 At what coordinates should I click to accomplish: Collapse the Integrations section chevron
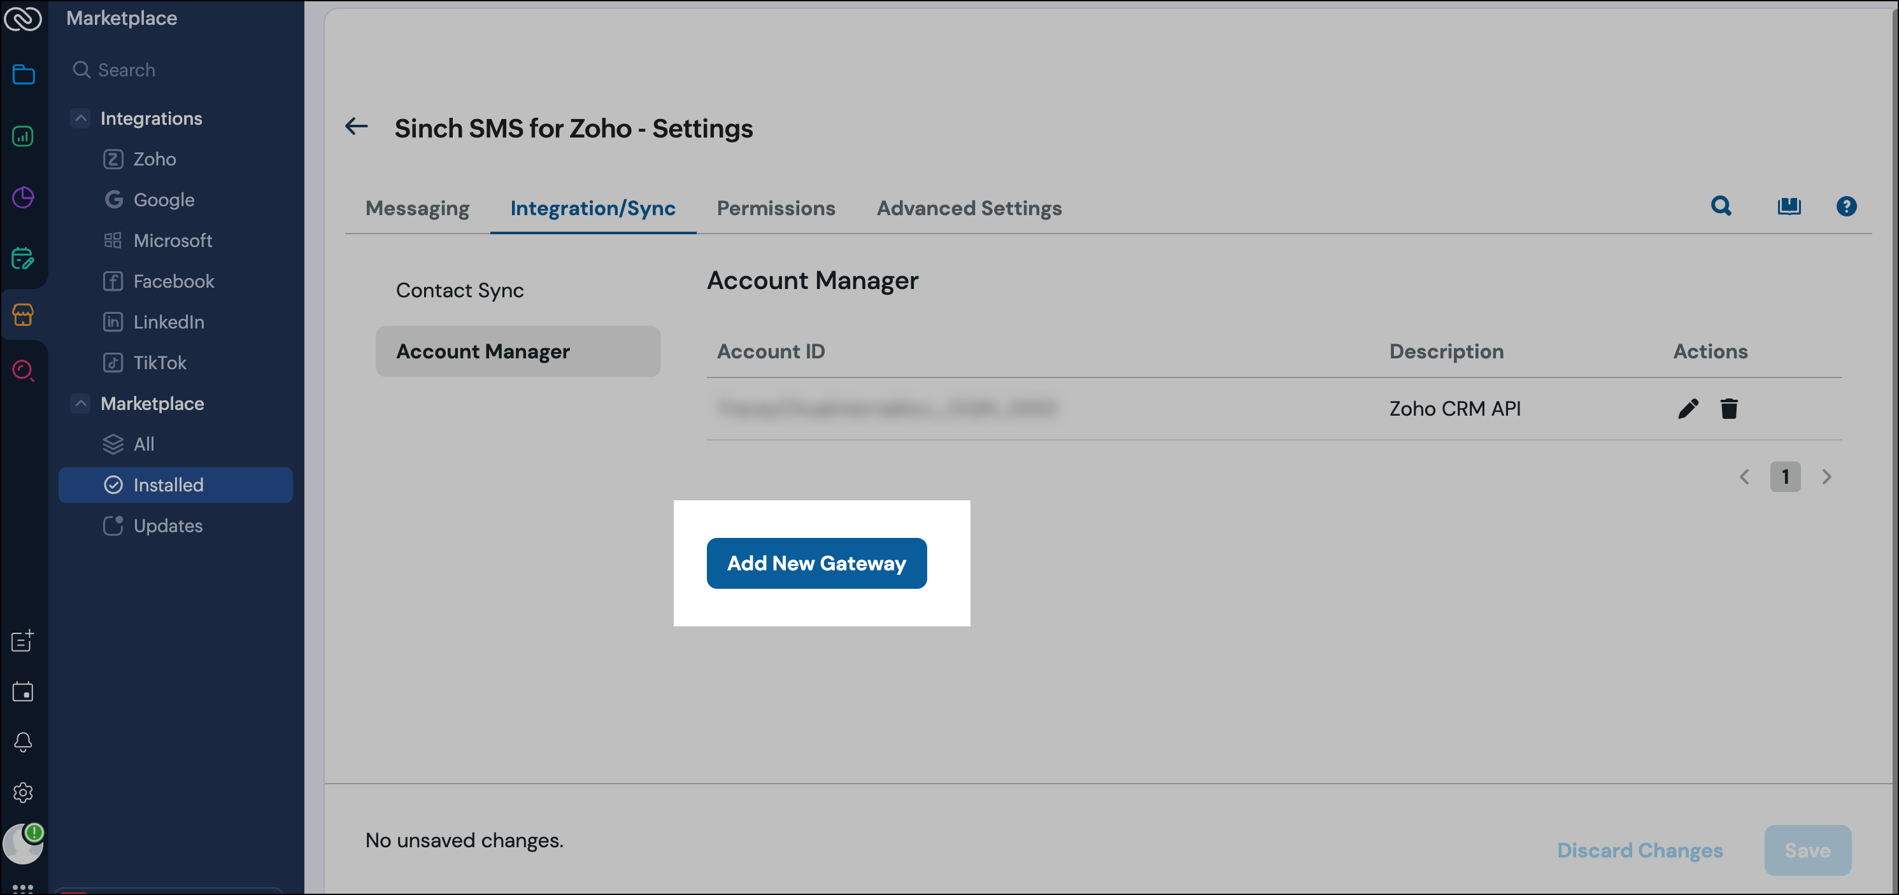tap(80, 118)
